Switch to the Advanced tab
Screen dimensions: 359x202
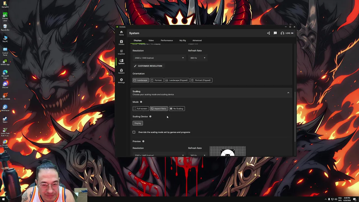pos(197,40)
